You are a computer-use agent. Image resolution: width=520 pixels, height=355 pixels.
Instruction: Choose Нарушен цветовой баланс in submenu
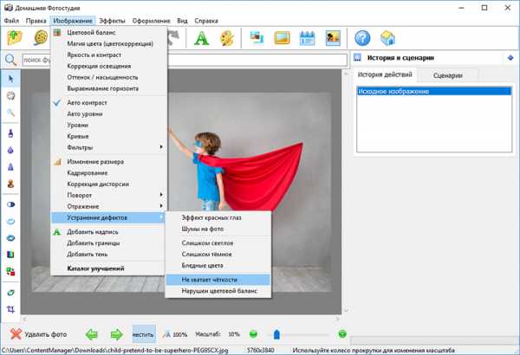[218, 291]
